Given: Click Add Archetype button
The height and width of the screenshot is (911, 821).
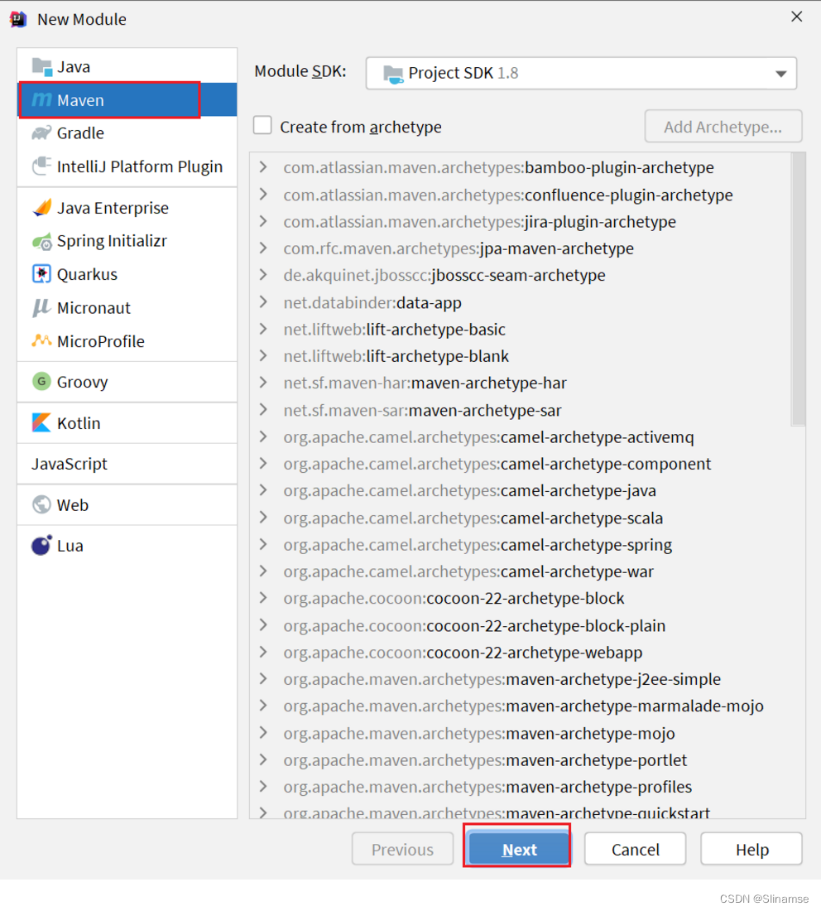Looking at the screenshot, I should tap(723, 127).
